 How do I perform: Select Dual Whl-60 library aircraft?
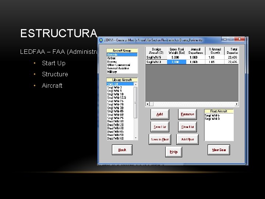tap(120, 138)
